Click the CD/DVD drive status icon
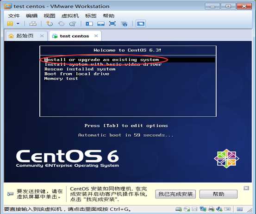256x214 pixels. (x=187, y=209)
